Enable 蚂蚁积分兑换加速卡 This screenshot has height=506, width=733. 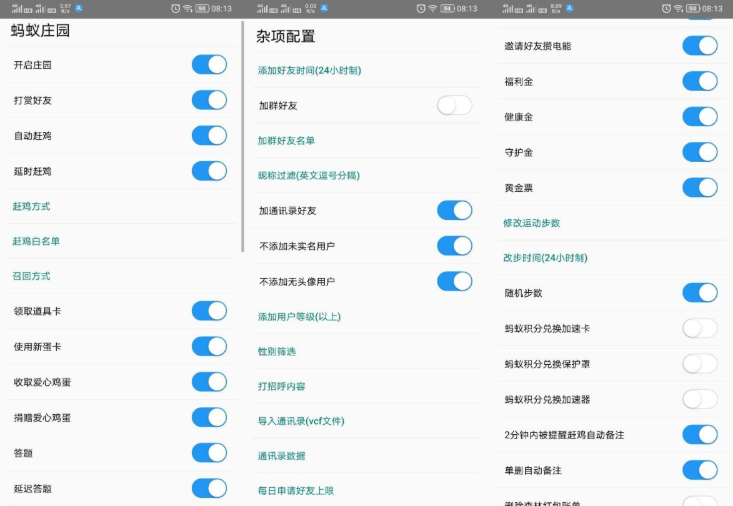701,329
